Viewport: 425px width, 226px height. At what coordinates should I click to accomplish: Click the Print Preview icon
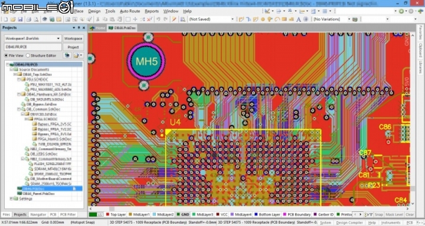point(36,19)
